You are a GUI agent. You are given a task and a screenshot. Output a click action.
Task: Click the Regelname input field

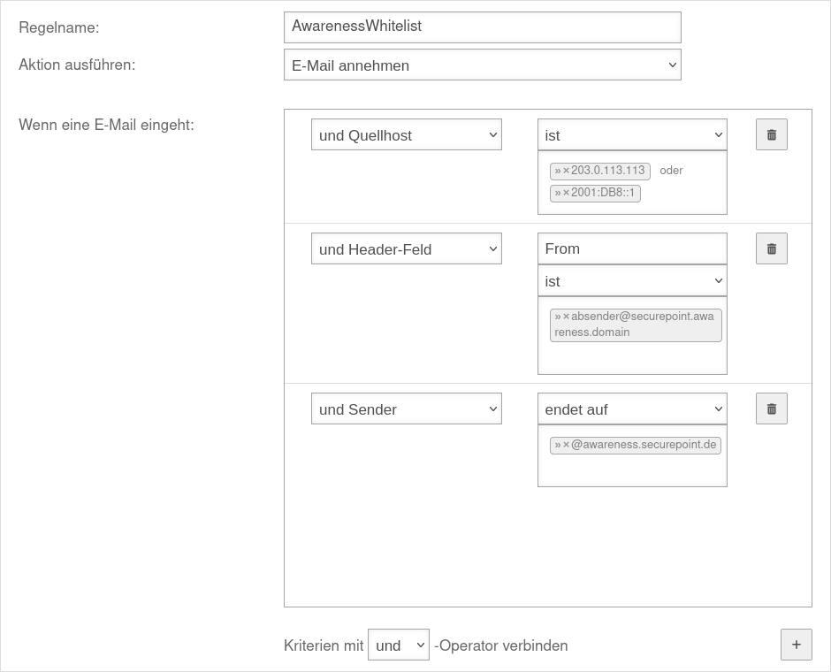[482, 27]
